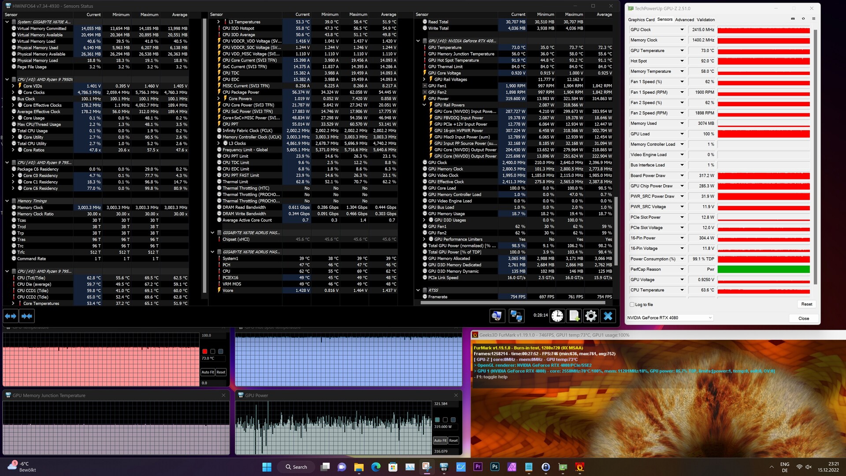Image resolution: width=846 pixels, height=476 pixels.
Task: Click the blue X close sensors icon
Action: 608,316
